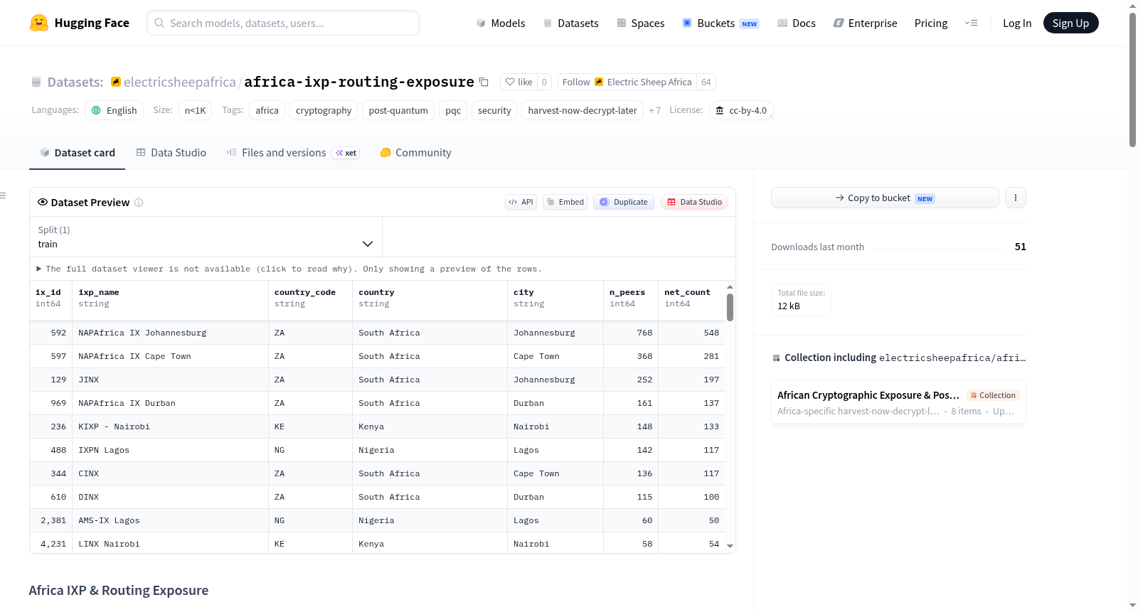Open African Cryptographic Exposure collection card
The image size is (1138, 612).
coord(898,402)
